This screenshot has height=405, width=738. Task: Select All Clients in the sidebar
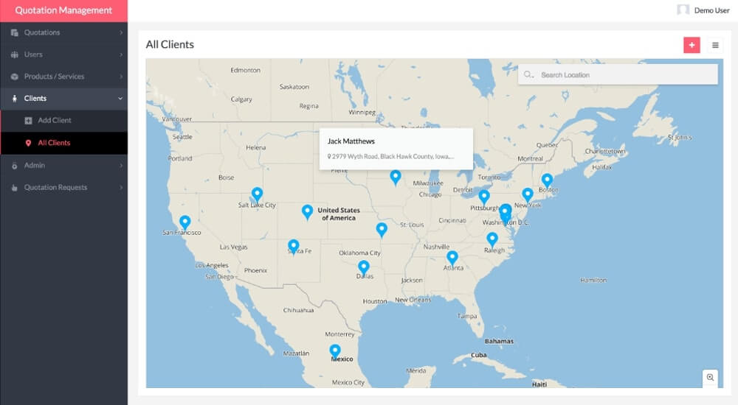(x=54, y=143)
